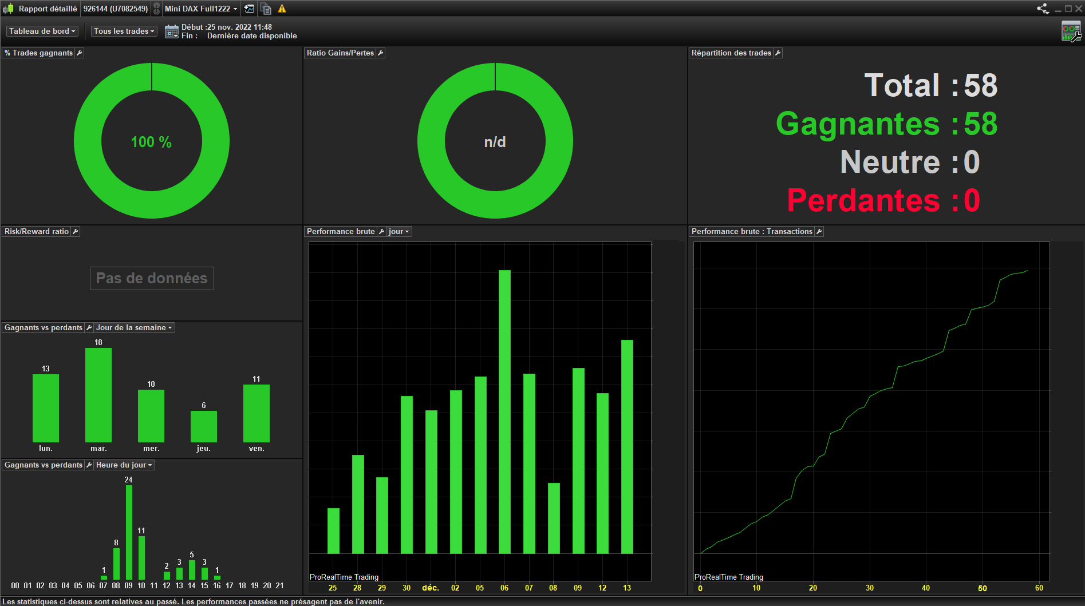This screenshot has height=606, width=1085.
Task: Click the 50 label on the transactions chart axis
Action: 983,588
